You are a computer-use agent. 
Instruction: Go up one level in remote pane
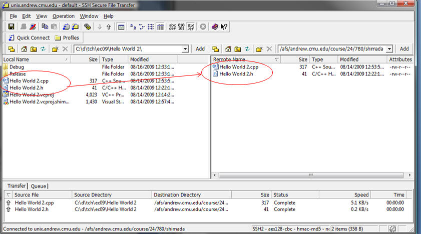[238, 49]
